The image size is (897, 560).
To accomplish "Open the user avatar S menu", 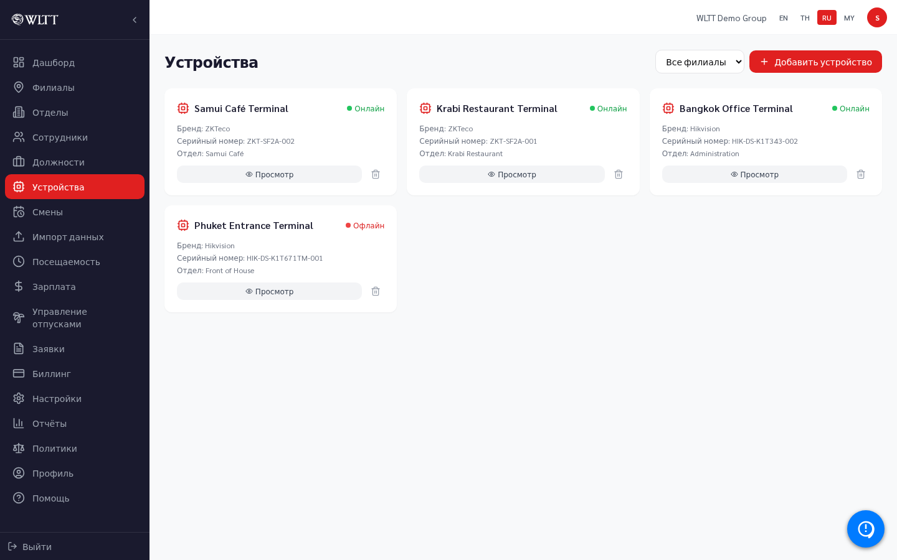I will pos(877,17).
